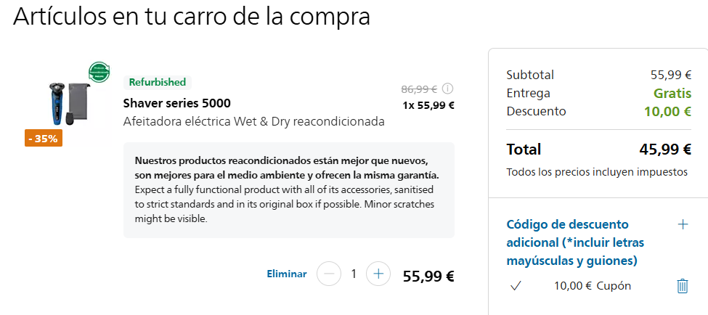Click the green Refurbished label
The height and width of the screenshot is (315, 708).
(x=158, y=82)
